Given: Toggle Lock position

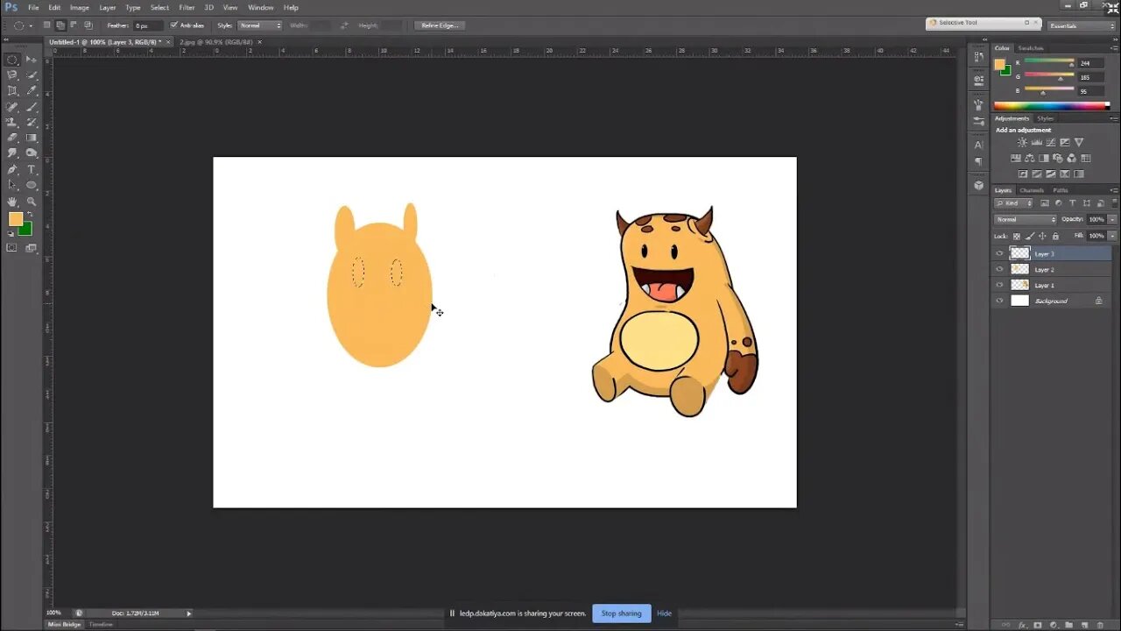Looking at the screenshot, I should 1042,236.
